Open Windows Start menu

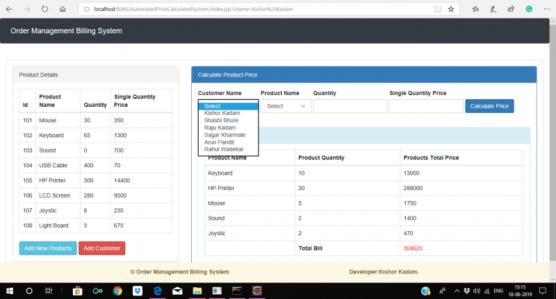click(10, 291)
